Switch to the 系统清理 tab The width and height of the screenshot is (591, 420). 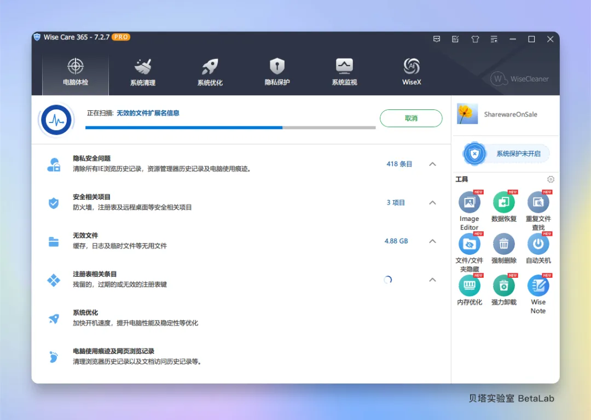click(143, 73)
